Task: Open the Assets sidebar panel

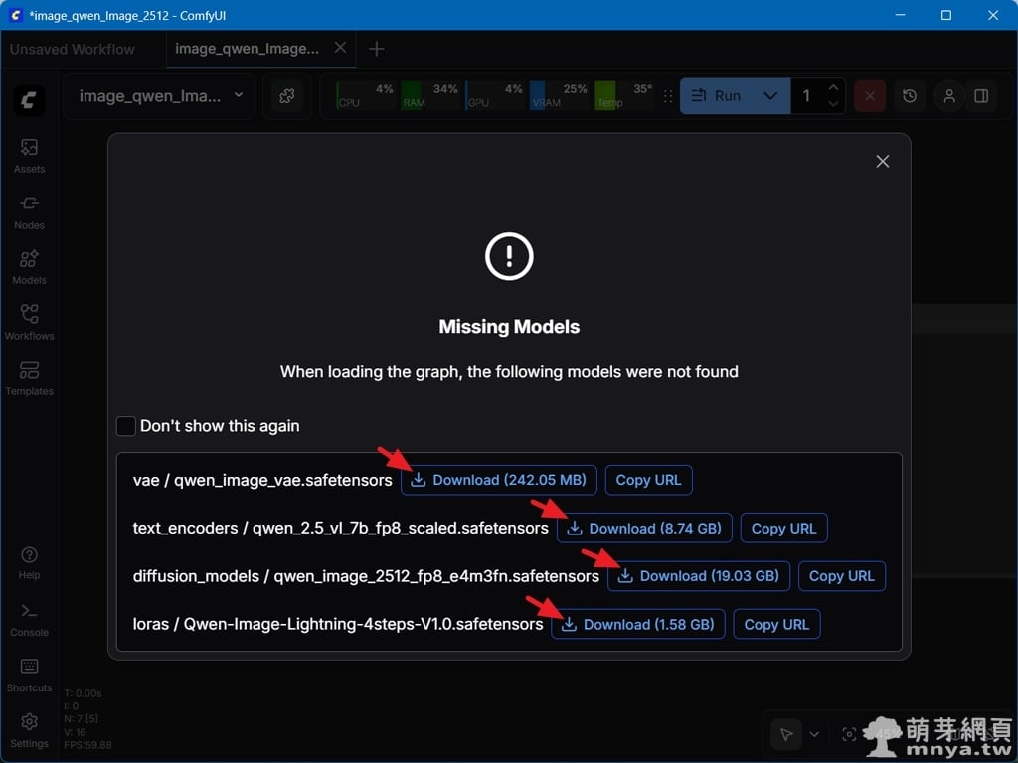Action: point(29,155)
